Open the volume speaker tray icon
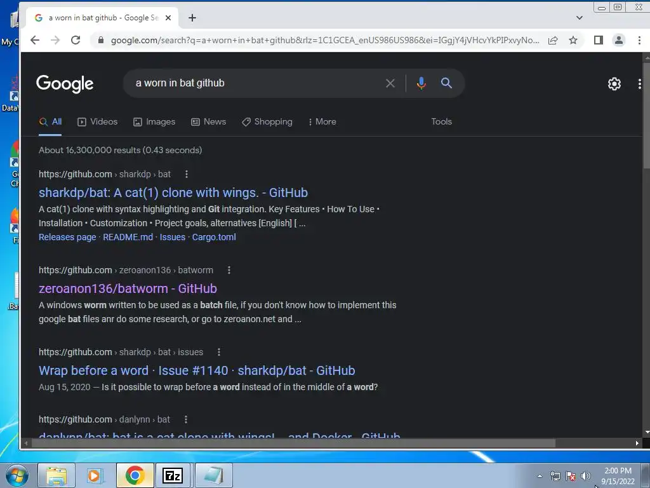This screenshot has height=488, width=650. point(585,476)
